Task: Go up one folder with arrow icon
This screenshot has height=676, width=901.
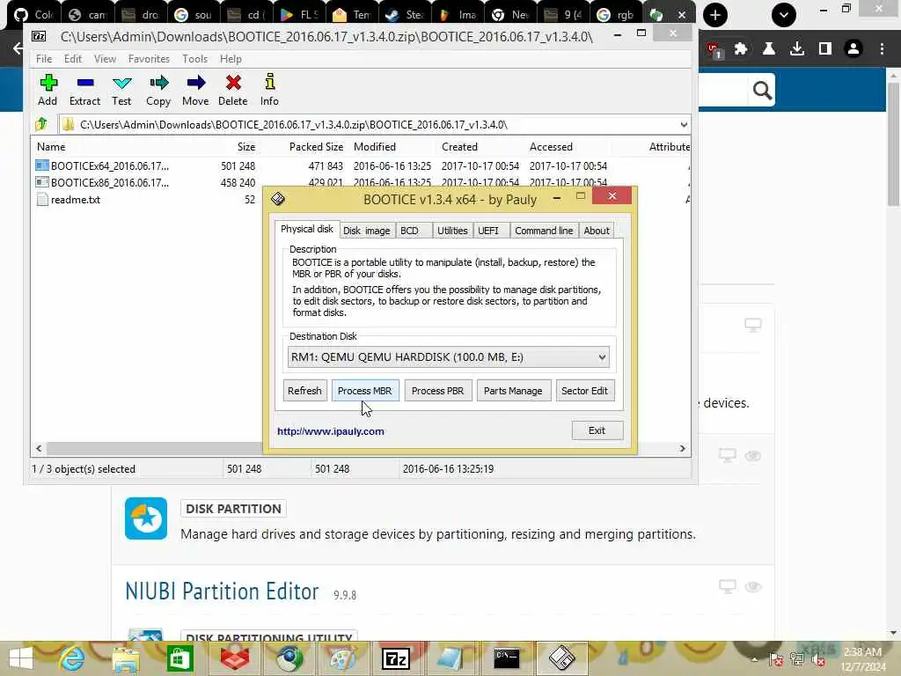Action: click(41, 124)
